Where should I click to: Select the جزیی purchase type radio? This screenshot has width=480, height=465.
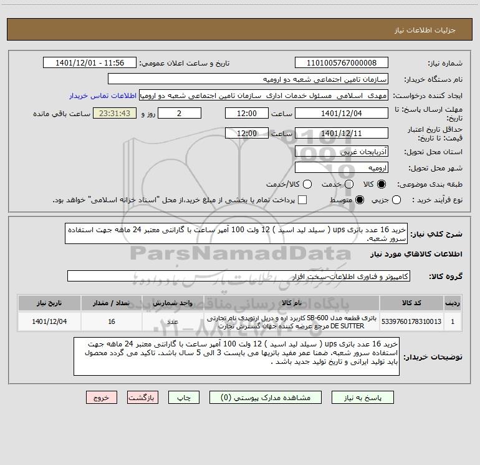click(396, 200)
